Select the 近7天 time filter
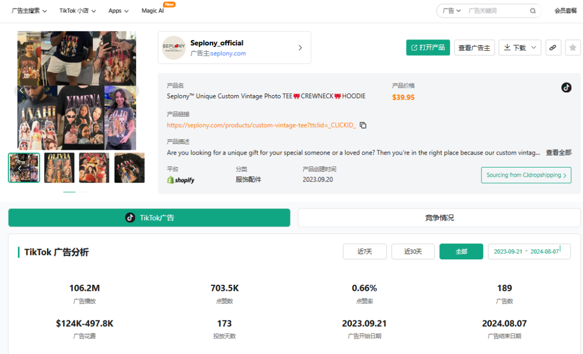This screenshot has height=354, width=583. click(x=364, y=251)
